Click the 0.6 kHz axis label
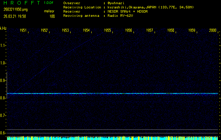The image size is (221, 140). pyautogui.click(x=3, y=133)
